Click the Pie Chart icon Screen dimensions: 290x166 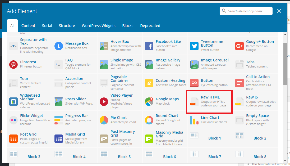(104, 120)
